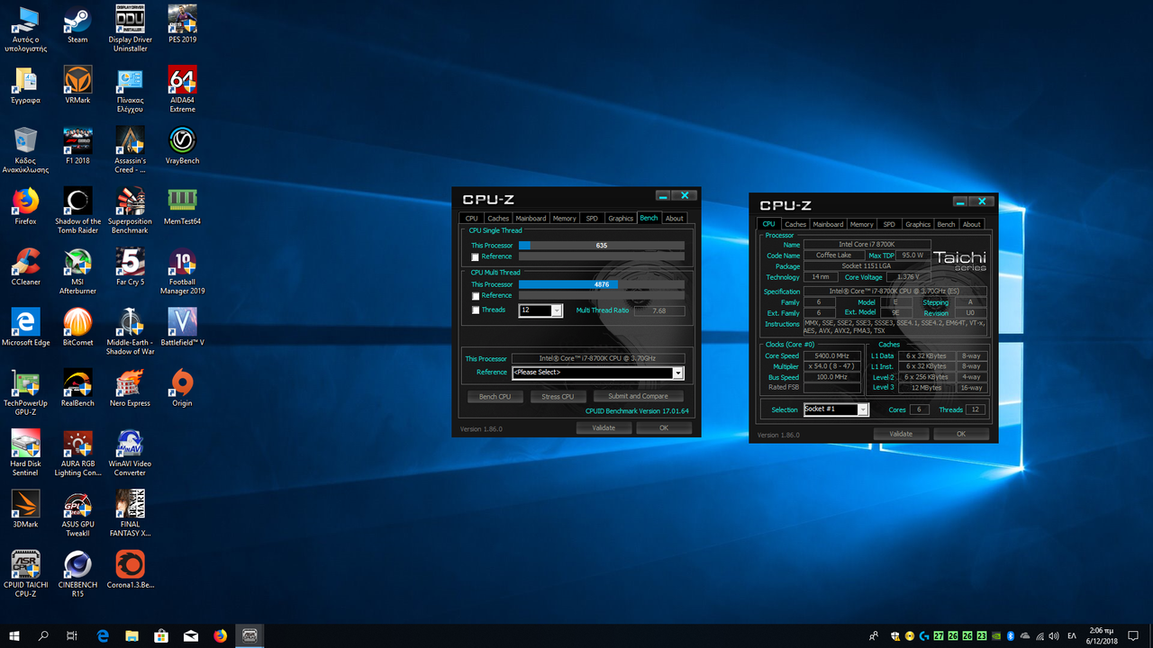Select the Origin desktop icon

(183, 386)
